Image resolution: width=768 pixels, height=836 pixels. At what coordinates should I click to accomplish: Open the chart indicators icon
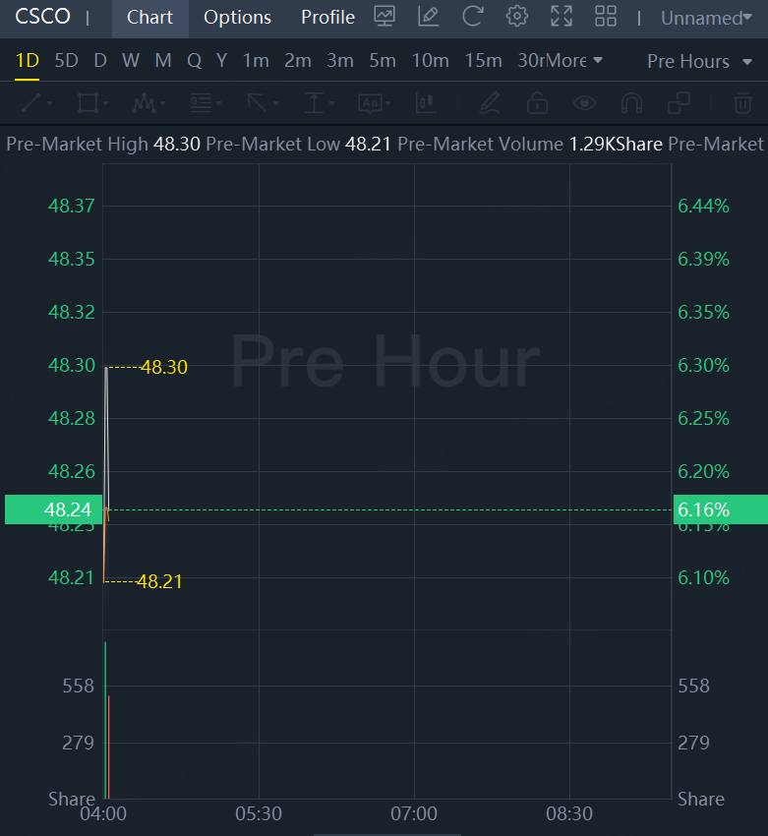coord(384,17)
